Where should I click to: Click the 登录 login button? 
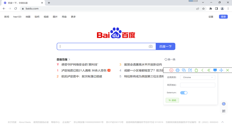tap(223, 17)
